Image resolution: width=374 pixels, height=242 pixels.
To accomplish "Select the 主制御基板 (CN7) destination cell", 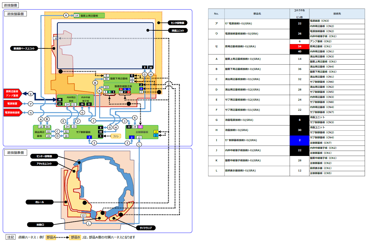I will click(337, 143).
